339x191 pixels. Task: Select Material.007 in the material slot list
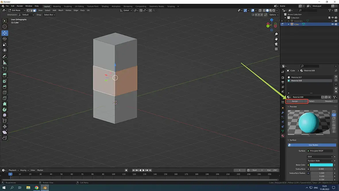296,77
